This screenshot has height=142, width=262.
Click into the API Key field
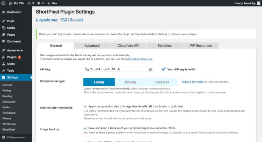click(116, 69)
